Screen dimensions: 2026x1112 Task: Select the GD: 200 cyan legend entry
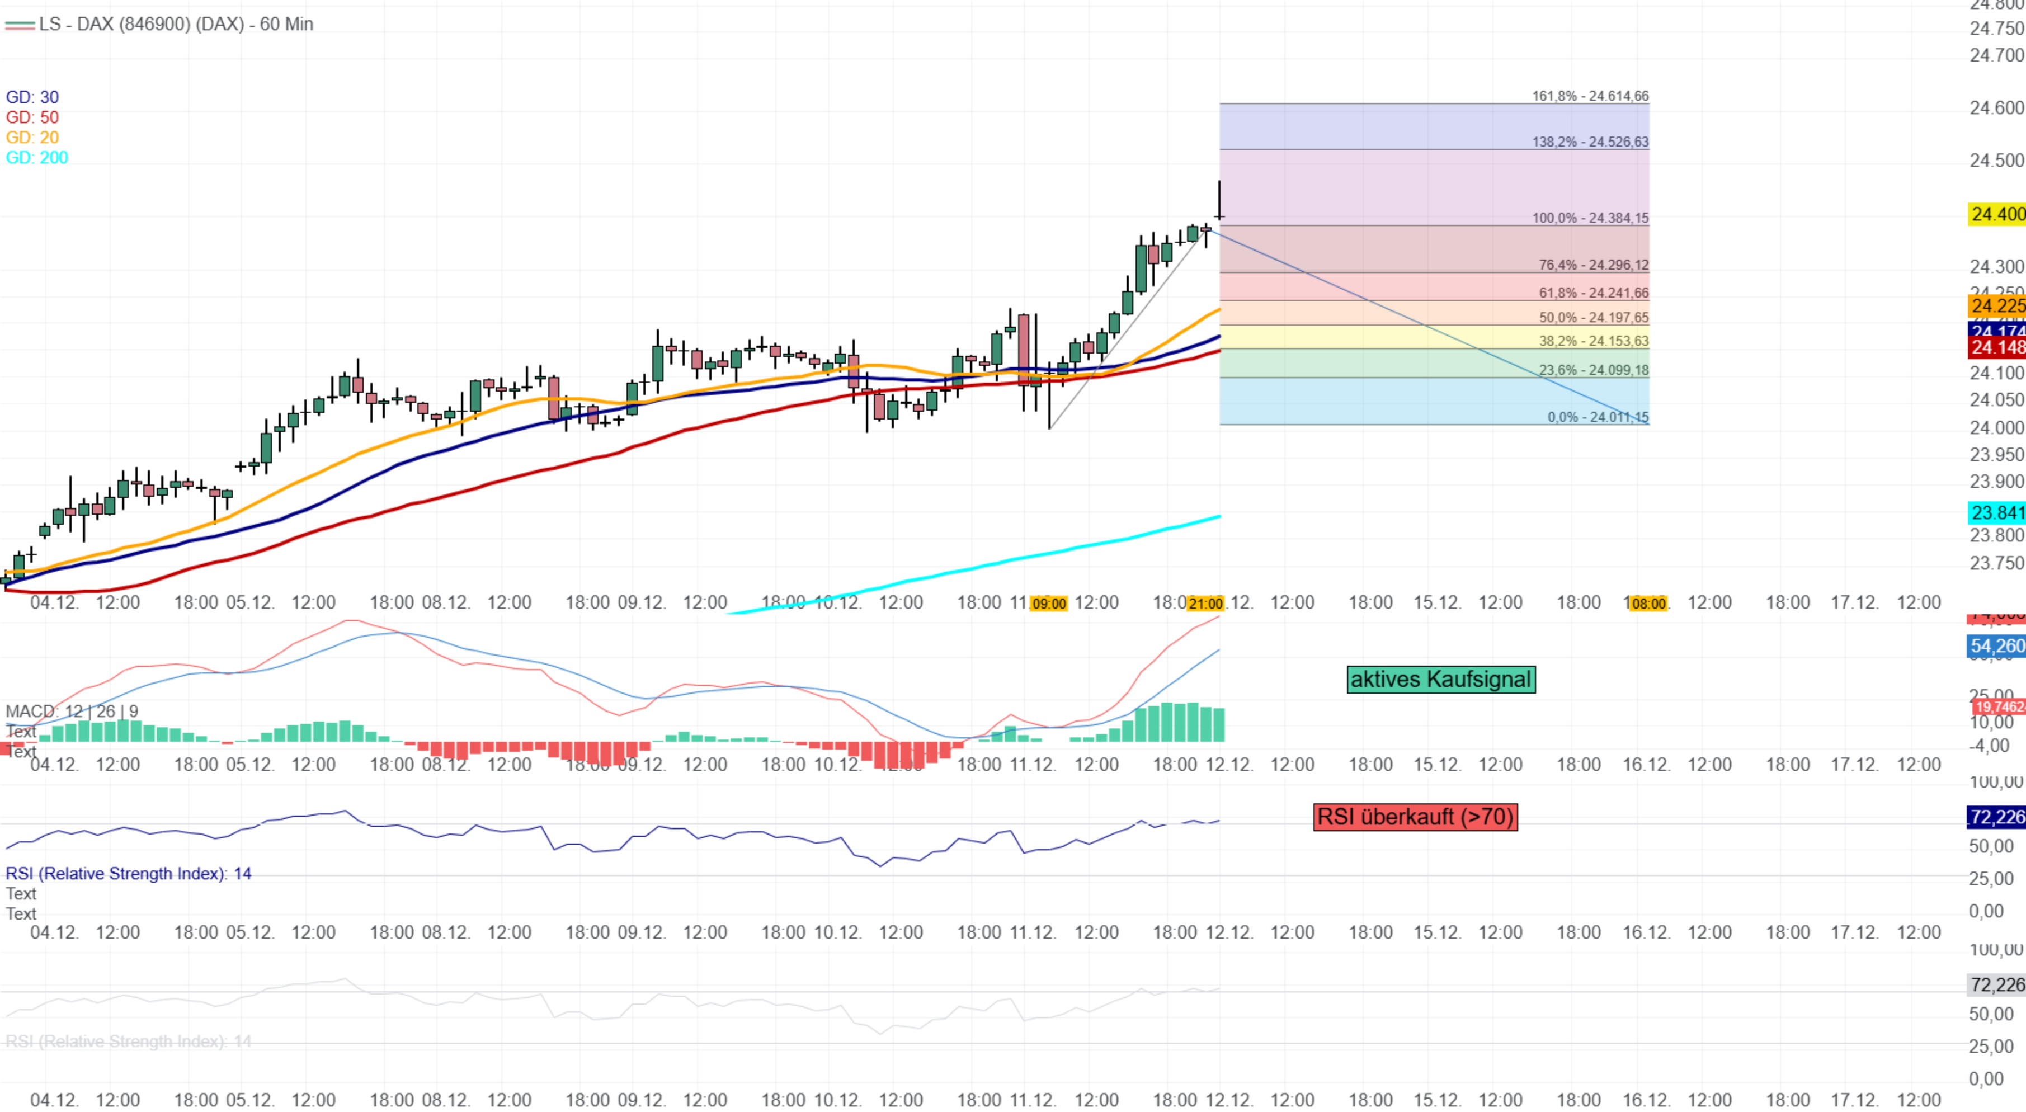pyautogui.click(x=37, y=158)
